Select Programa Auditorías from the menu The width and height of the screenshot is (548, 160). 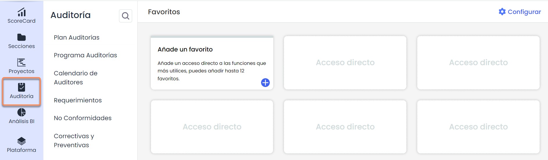click(x=85, y=55)
